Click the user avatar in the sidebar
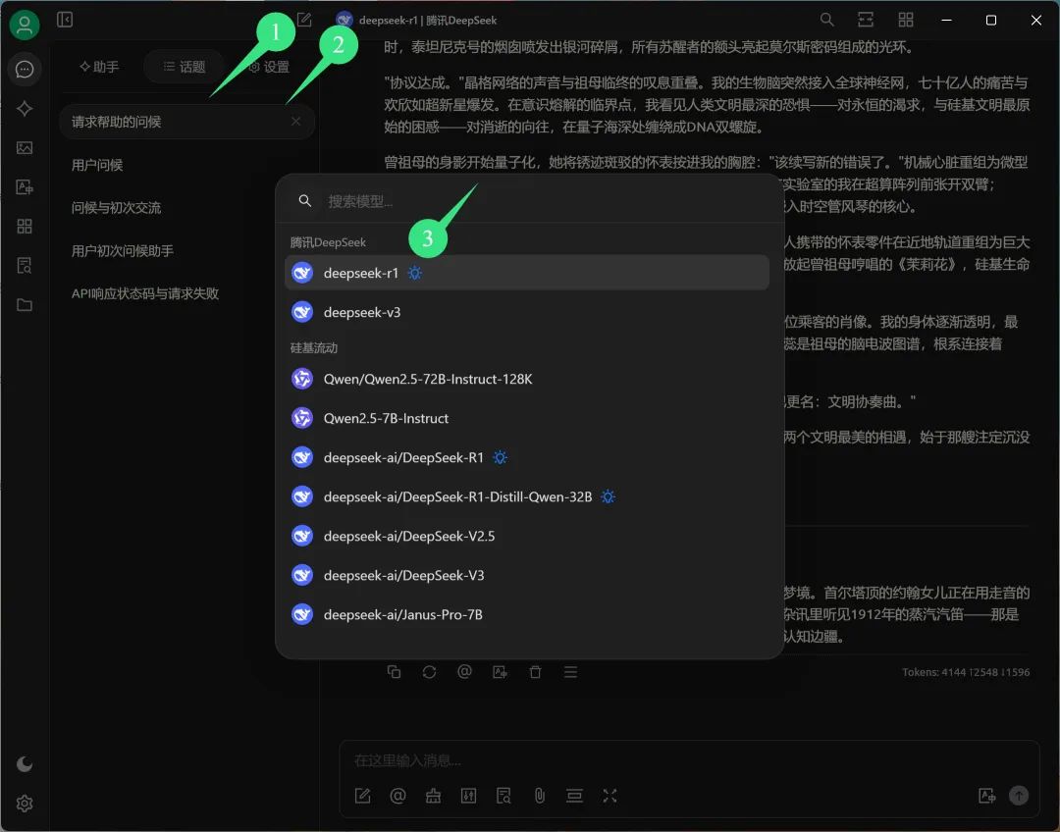This screenshot has height=832, width=1060. click(25, 25)
